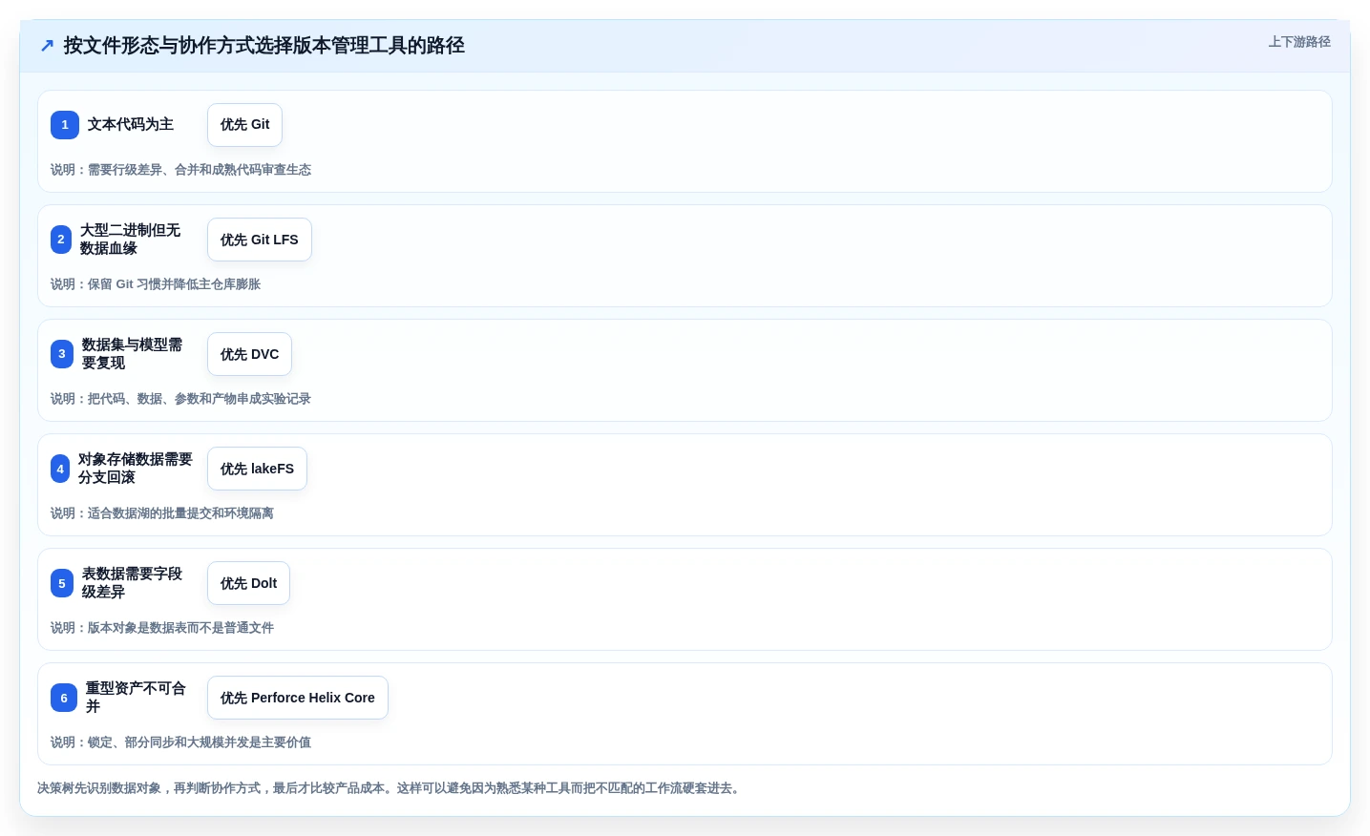
Task: Click the 文本代码为主 condition label
Action: pyautogui.click(x=131, y=125)
